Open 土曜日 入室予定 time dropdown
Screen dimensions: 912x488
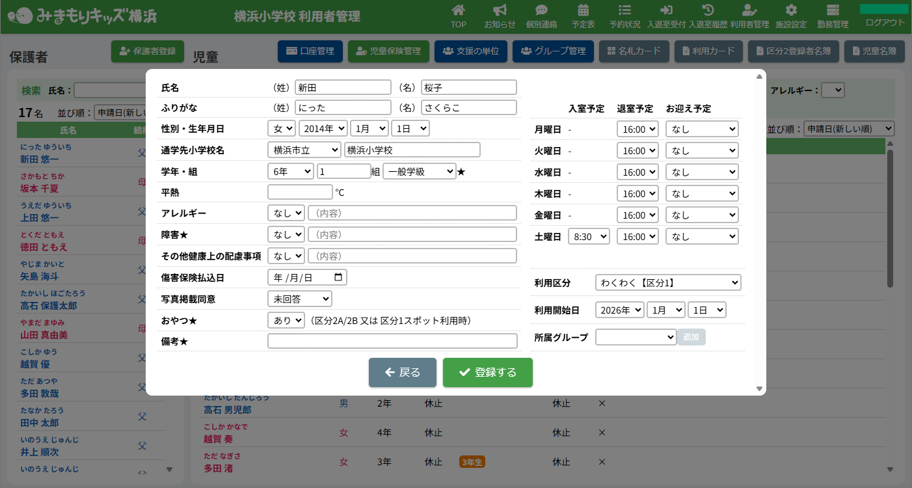pos(589,237)
